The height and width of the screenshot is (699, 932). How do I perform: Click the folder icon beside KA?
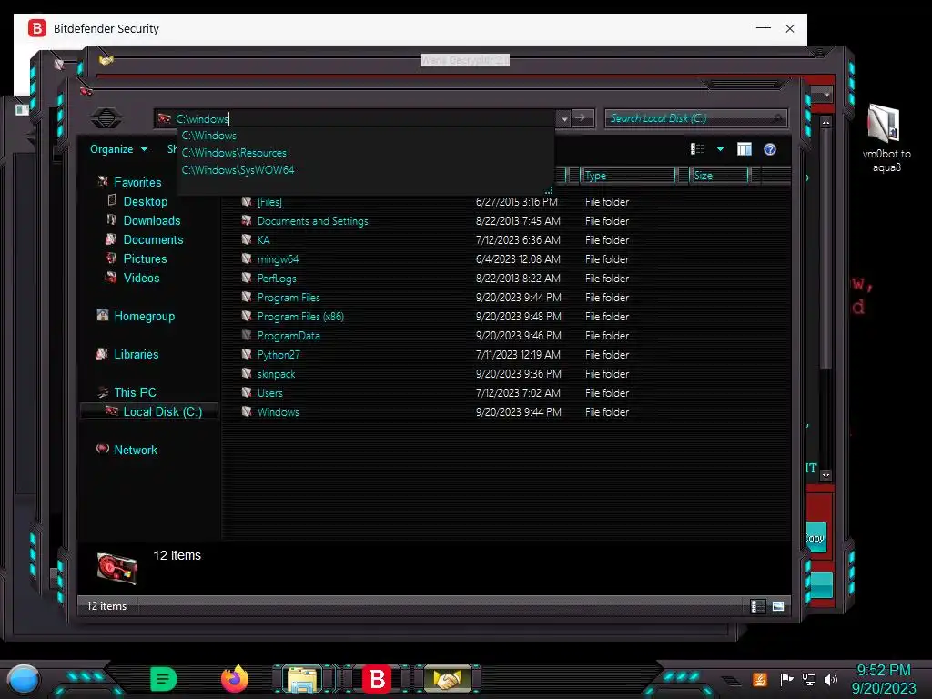click(x=247, y=239)
